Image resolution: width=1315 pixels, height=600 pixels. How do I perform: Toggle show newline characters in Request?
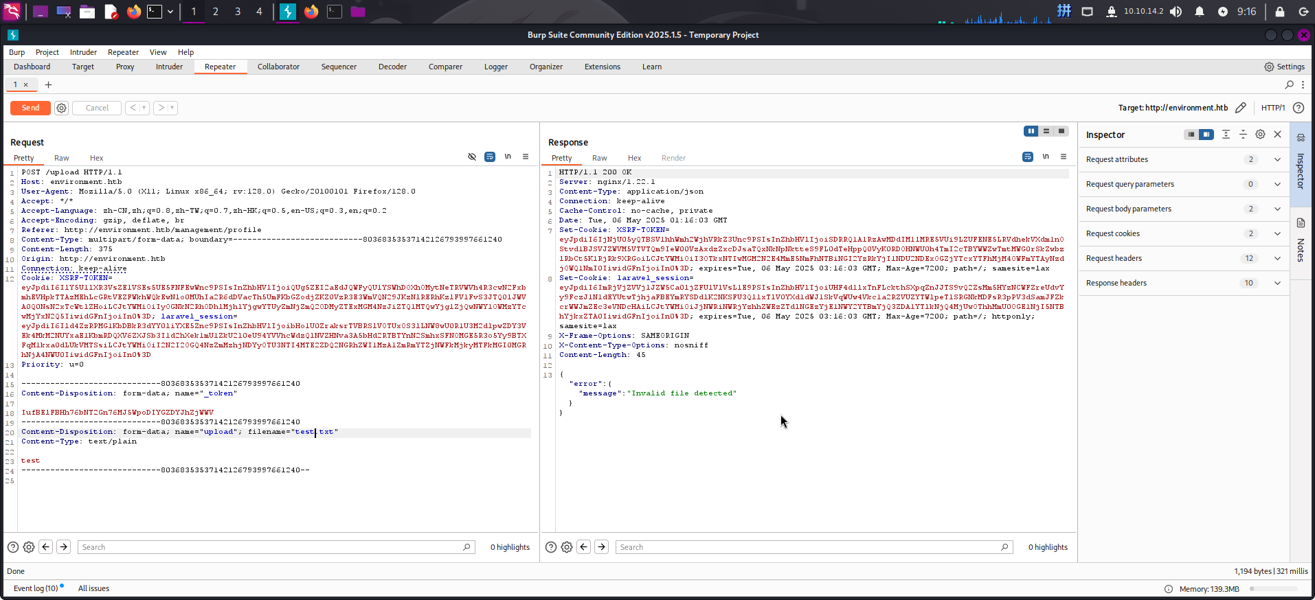click(508, 157)
